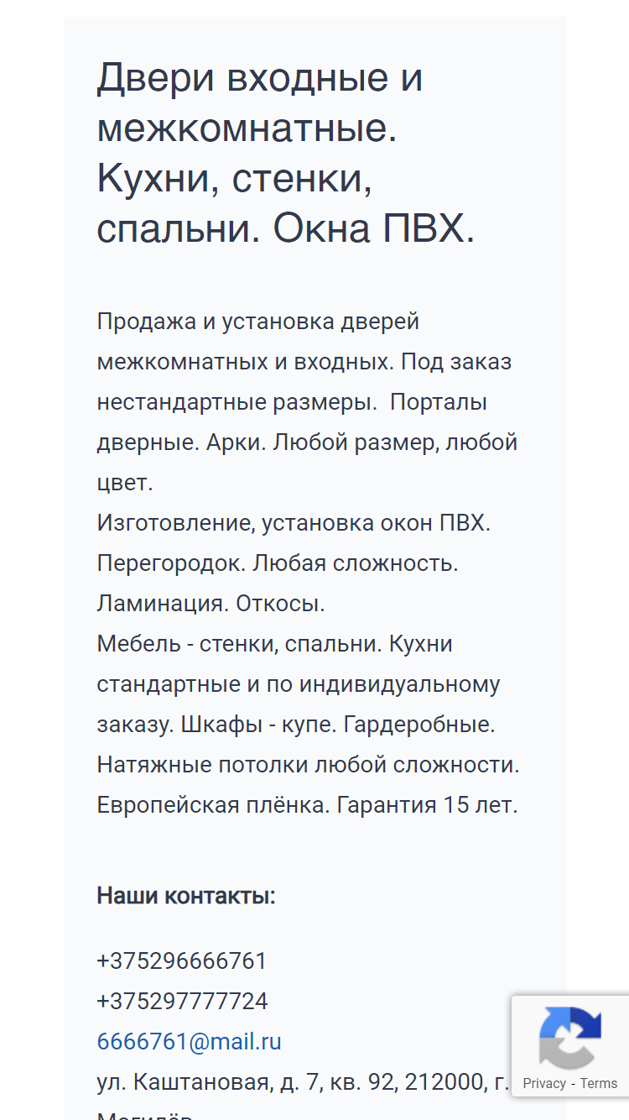Image resolution: width=629 pixels, height=1120 pixels.
Task: Click the 'Изготовление, установка окон ПВХ.' line
Action: click(x=294, y=523)
